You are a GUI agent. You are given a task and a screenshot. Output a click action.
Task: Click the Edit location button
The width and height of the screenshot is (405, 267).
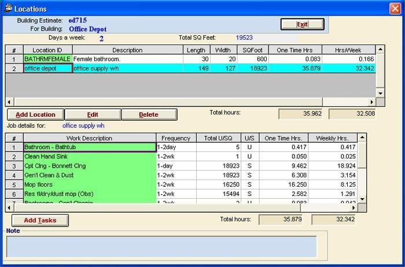pyautogui.click(x=93, y=114)
